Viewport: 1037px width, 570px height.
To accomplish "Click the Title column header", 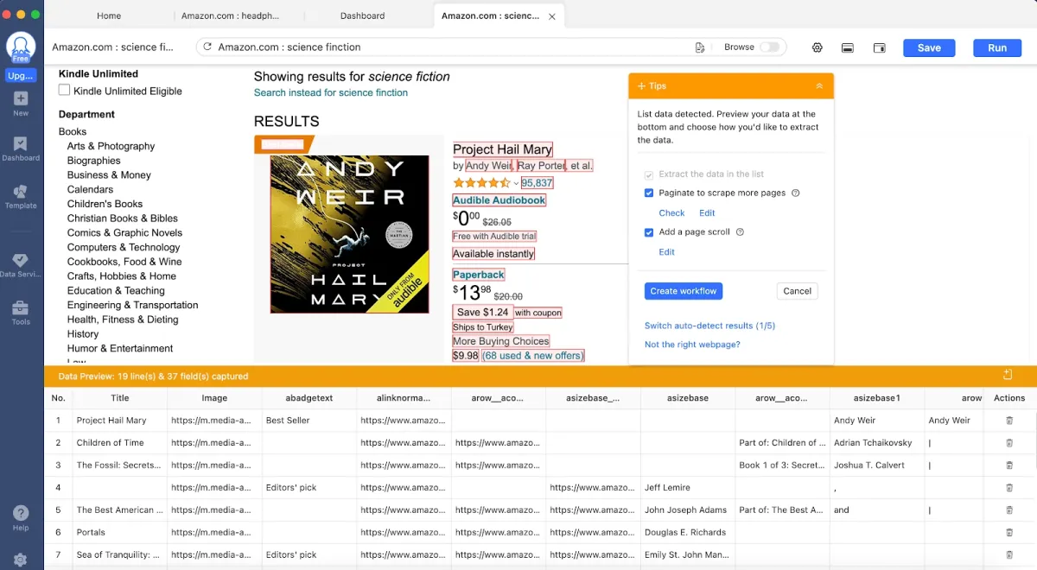I will (120, 398).
